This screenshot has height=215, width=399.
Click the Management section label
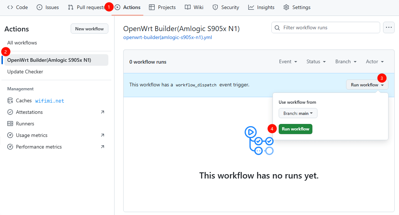20,89
